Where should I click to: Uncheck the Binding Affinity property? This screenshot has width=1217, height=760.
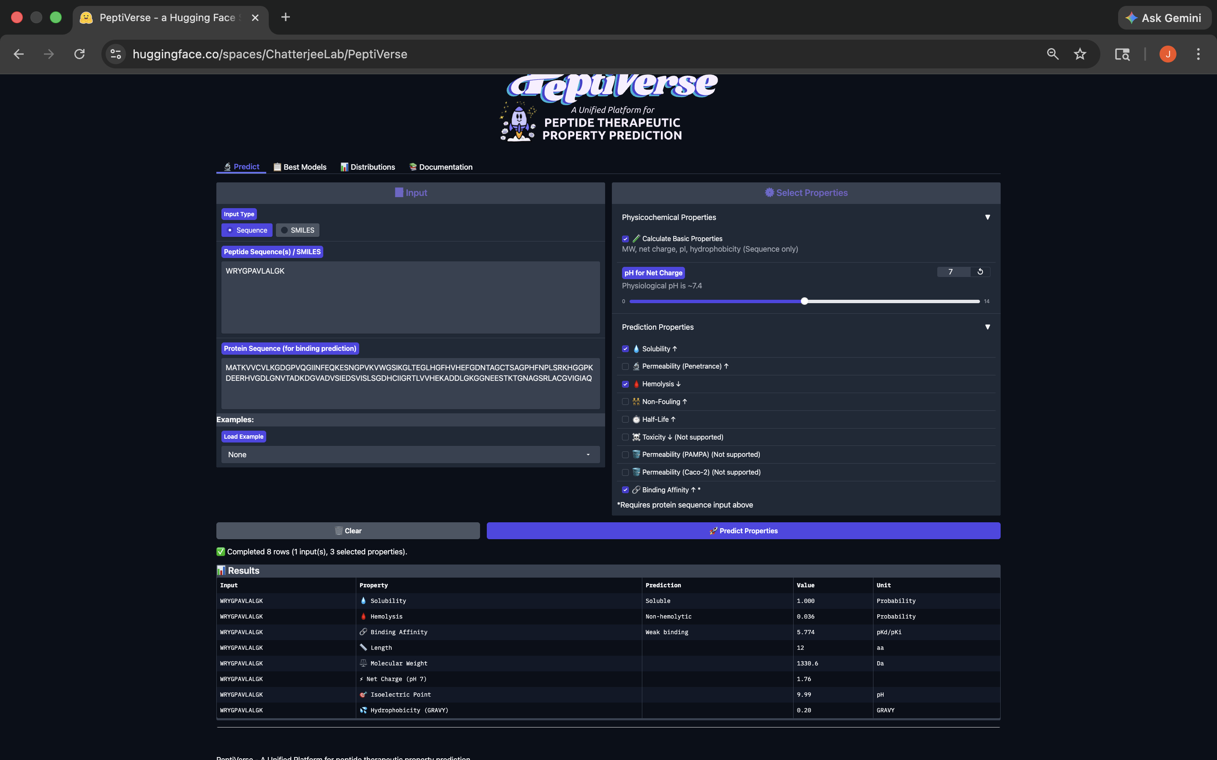coord(625,490)
